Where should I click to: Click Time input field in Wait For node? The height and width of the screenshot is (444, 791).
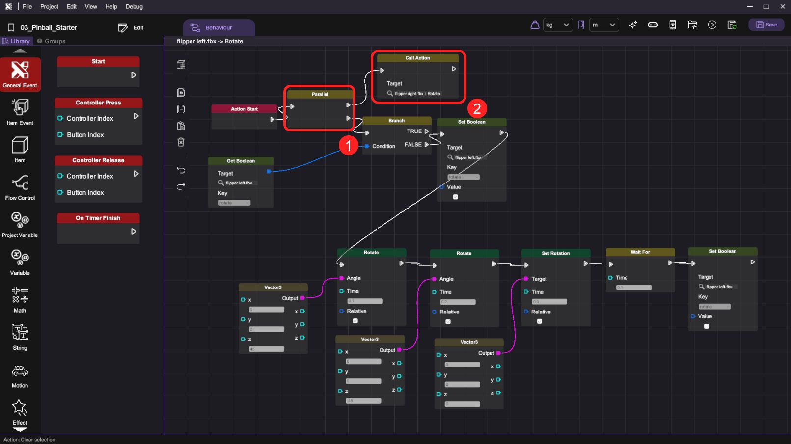point(633,287)
